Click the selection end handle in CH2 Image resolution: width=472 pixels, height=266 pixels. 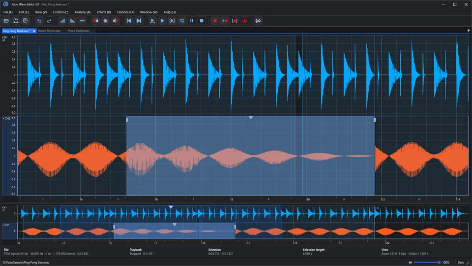tap(375, 120)
